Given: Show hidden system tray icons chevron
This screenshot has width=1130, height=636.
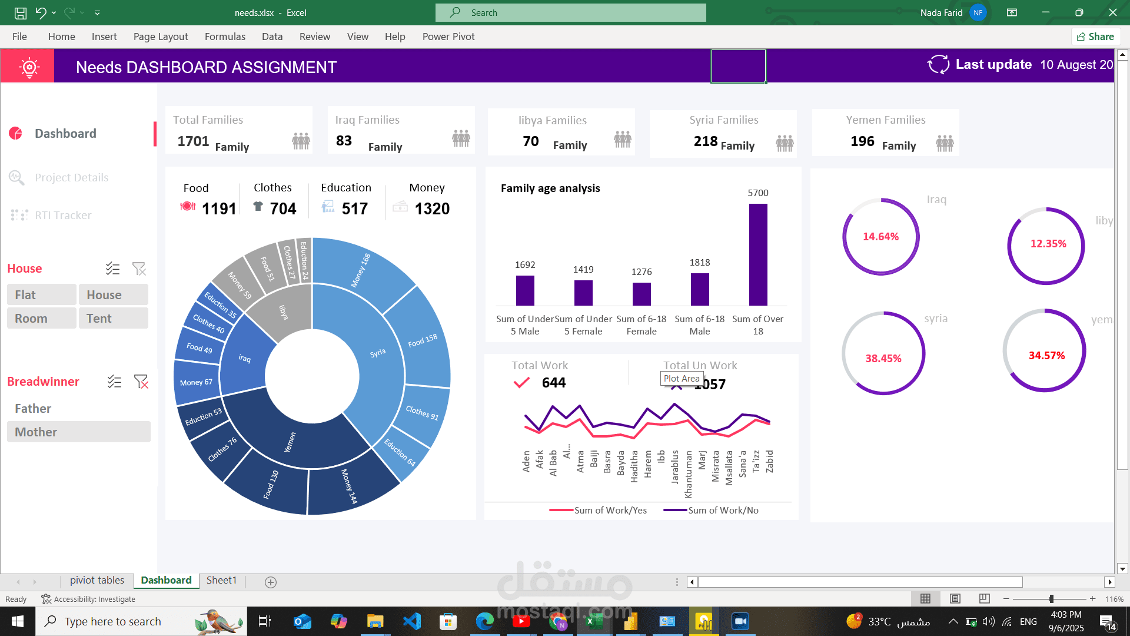Looking at the screenshot, I should tap(953, 621).
